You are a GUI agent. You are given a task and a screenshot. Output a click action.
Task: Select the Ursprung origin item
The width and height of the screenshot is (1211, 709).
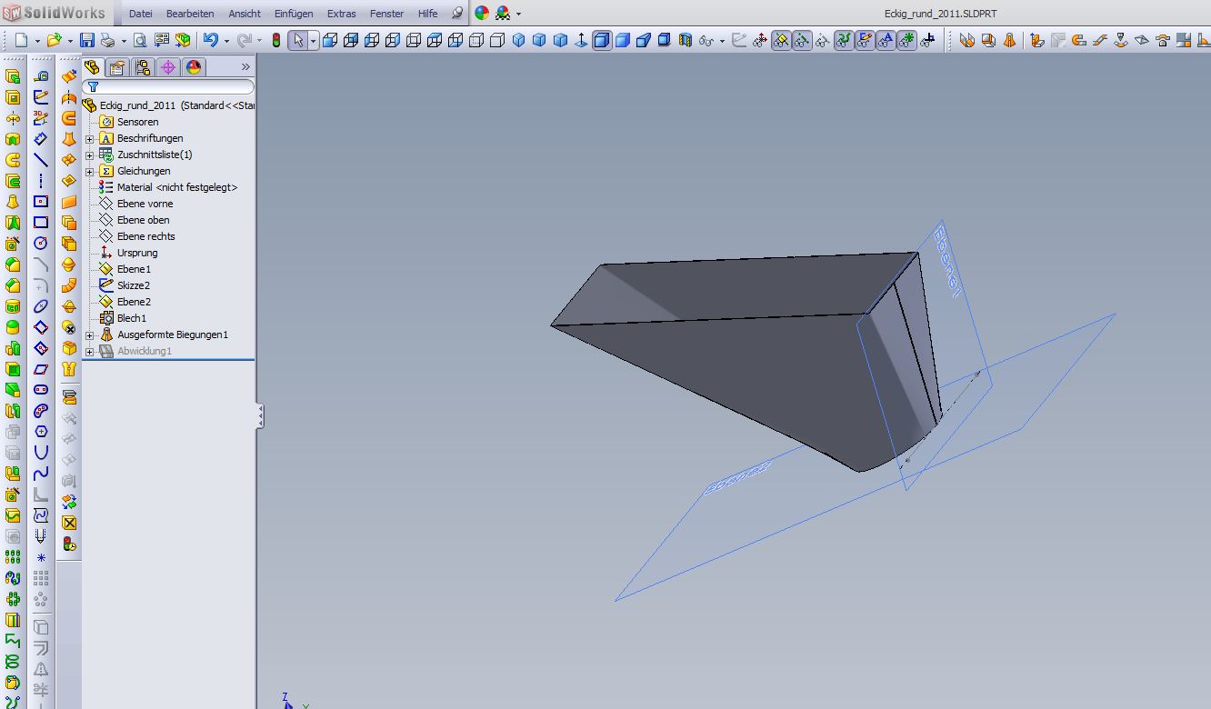coord(137,253)
